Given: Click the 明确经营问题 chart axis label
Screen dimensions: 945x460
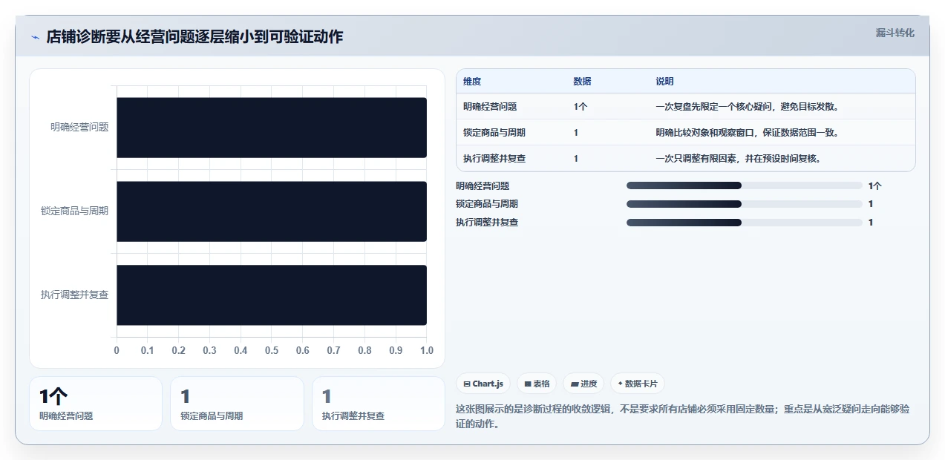Looking at the screenshot, I should (79, 128).
